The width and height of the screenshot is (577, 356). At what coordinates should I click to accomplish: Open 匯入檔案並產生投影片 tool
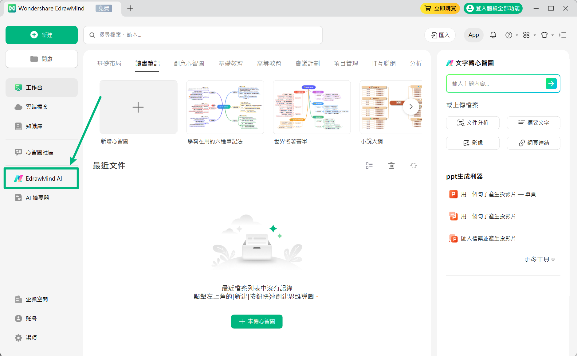(x=482, y=238)
